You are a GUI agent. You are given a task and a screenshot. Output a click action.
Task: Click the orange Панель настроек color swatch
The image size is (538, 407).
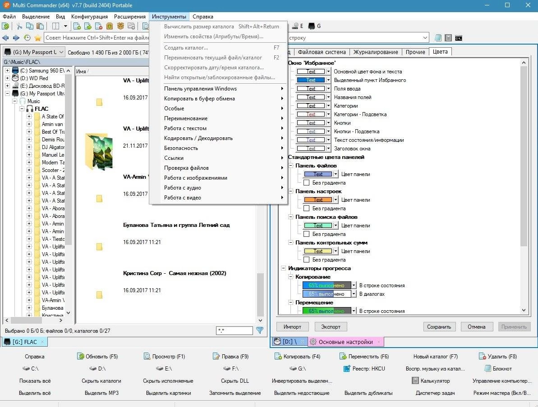[x=318, y=200]
